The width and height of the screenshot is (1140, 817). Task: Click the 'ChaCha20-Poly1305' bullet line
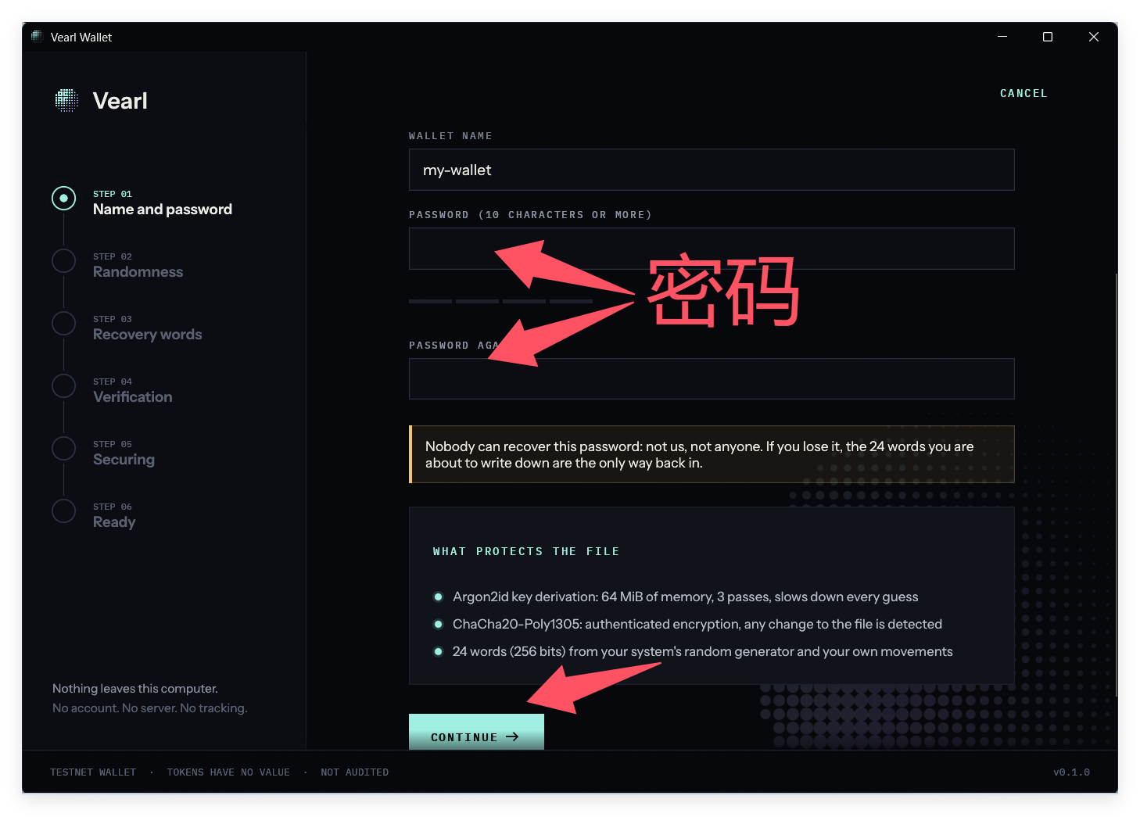click(697, 625)
